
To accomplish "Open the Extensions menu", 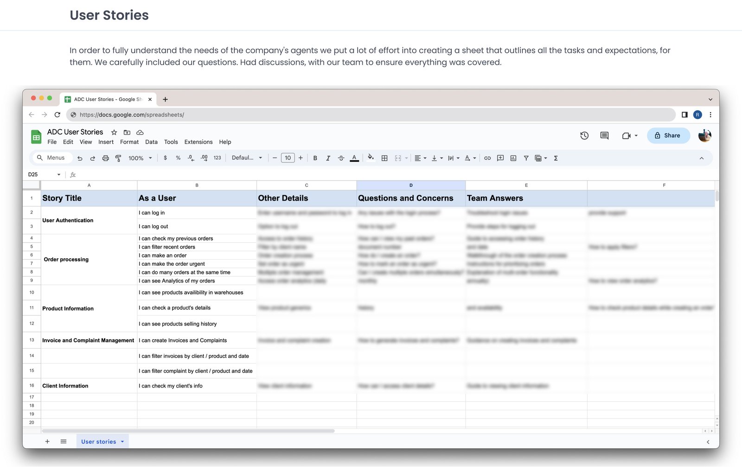I will click(x=198, y=142).
